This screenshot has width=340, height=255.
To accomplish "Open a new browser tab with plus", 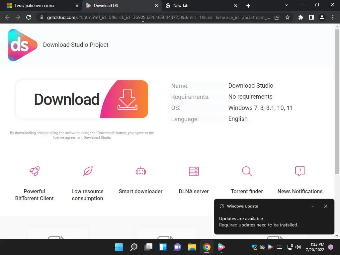I will tap(248, 6).
